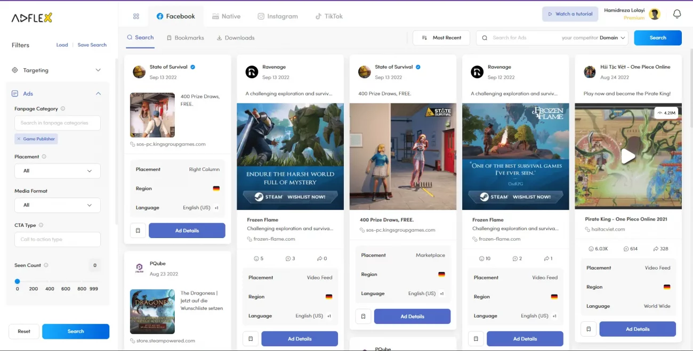The image size is (693, 351).
Task: Open the Bookmarks tab
Action: pyautogui.click(x=185, y=38)
